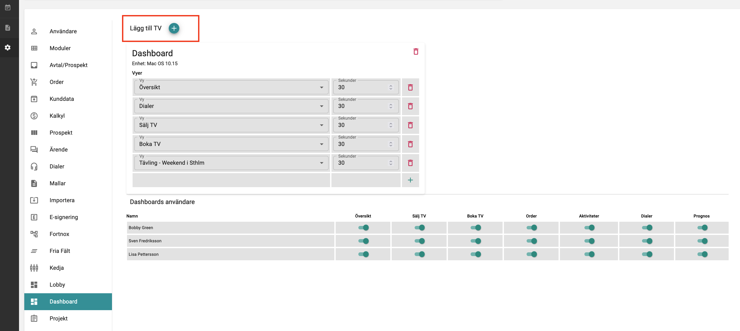This screenshot has width=740, height=331.
Task: Click the Sekunder stepper on the Dialer row
Action: pyautogui.click(x=390, y=106)
